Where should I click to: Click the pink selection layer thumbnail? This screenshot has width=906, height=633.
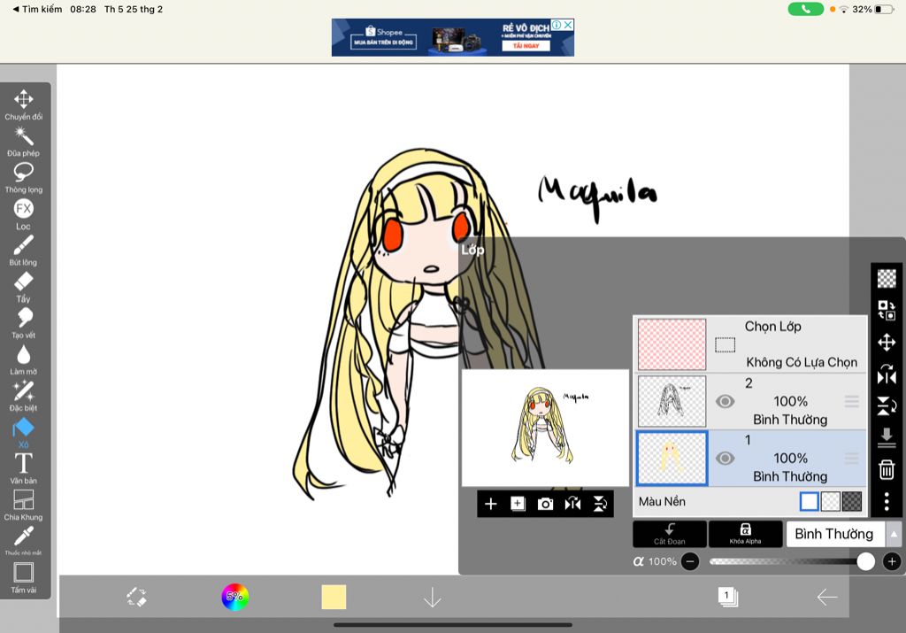click(x=672, y=344)
